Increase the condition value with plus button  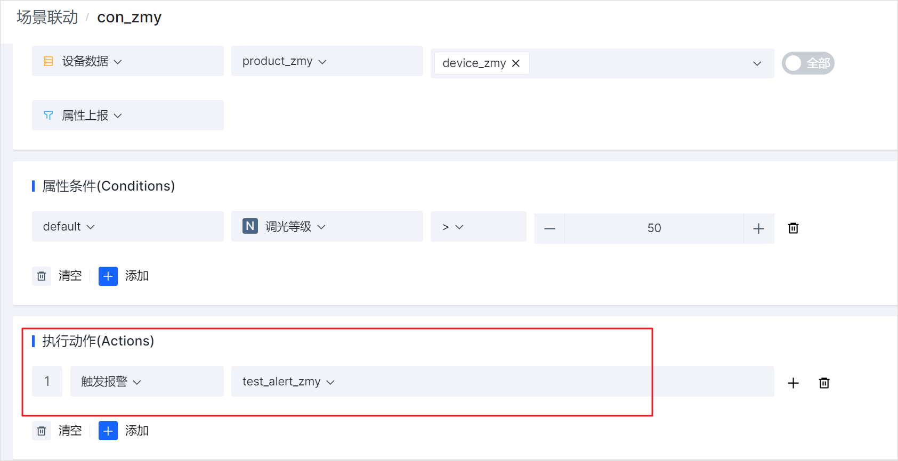coord(758,228)
